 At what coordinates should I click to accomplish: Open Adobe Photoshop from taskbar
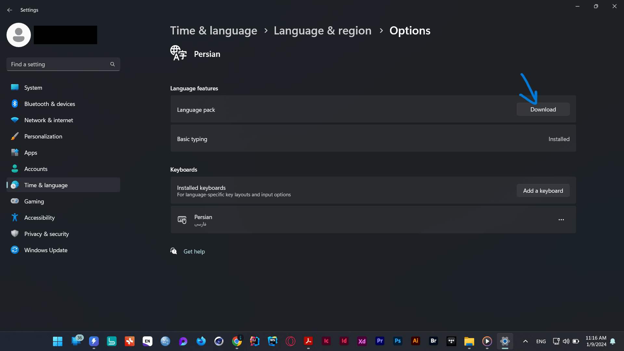click(398, 341)
